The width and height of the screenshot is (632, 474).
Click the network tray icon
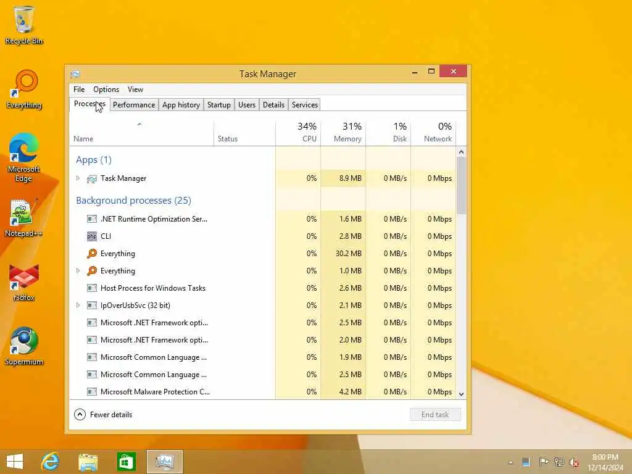[559, 462]
